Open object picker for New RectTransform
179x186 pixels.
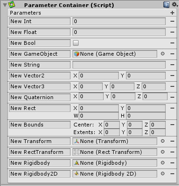pos(162,152)
